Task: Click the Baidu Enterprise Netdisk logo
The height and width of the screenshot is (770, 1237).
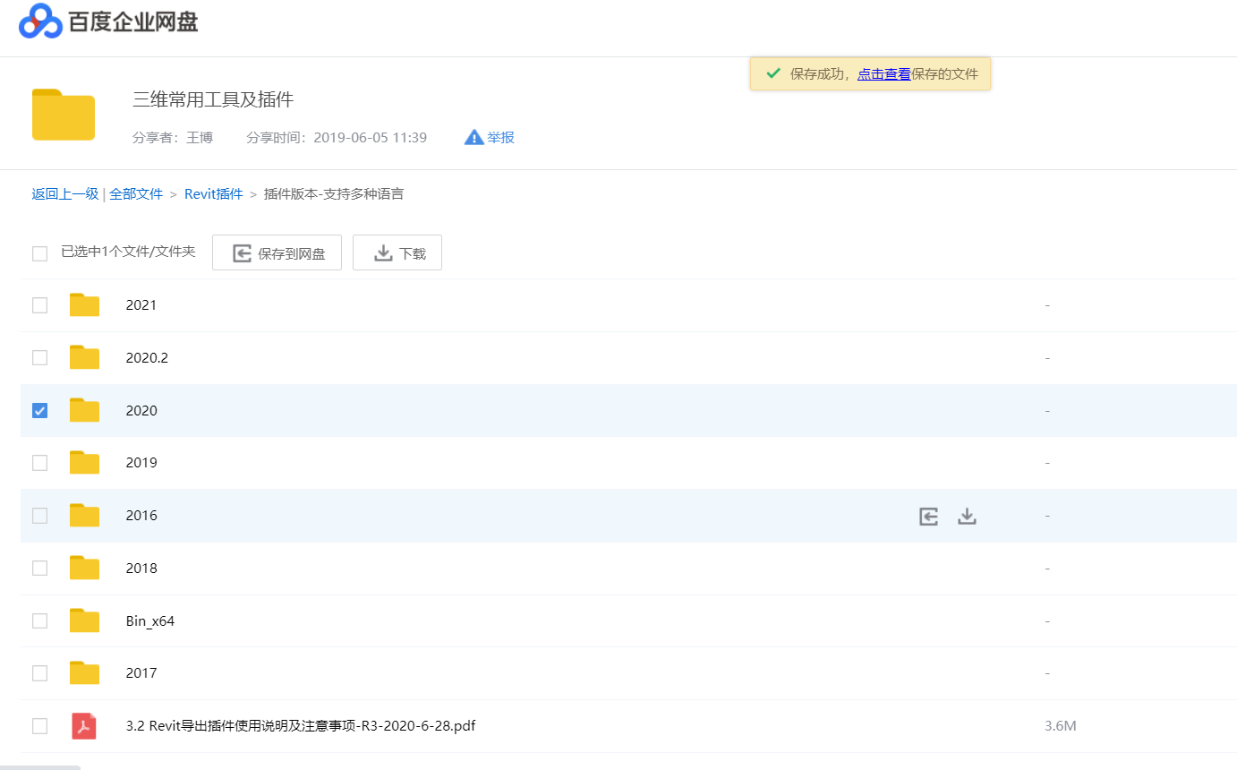Action: point(108,21)
